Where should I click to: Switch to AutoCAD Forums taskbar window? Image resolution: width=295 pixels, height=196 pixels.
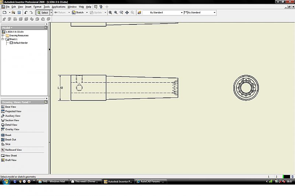pos(151,181)
